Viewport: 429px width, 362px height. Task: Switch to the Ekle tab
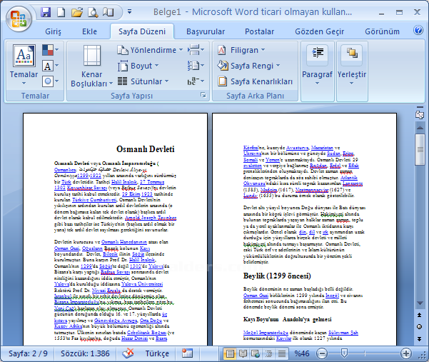[x=89, y=31]
